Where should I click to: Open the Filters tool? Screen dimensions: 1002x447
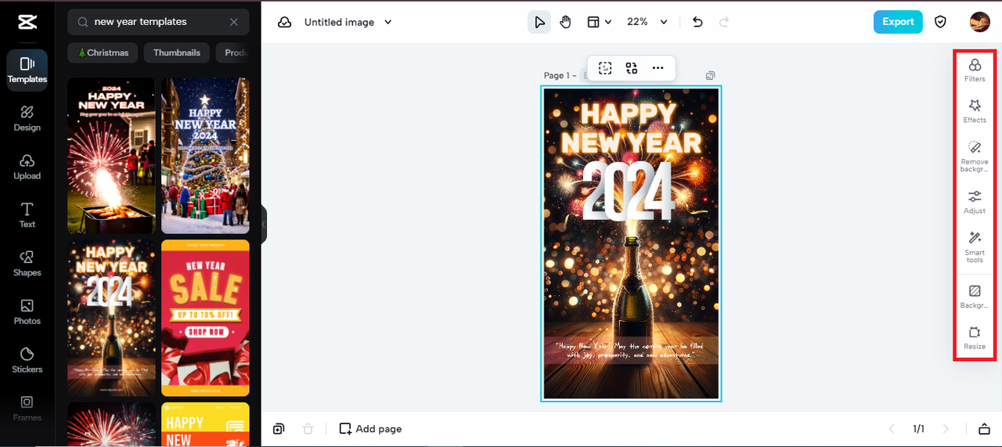click(x=975, y=70)
